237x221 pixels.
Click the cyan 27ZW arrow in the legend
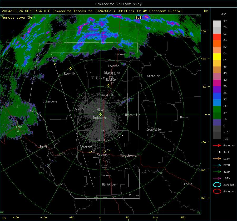[x=217, y=165]
